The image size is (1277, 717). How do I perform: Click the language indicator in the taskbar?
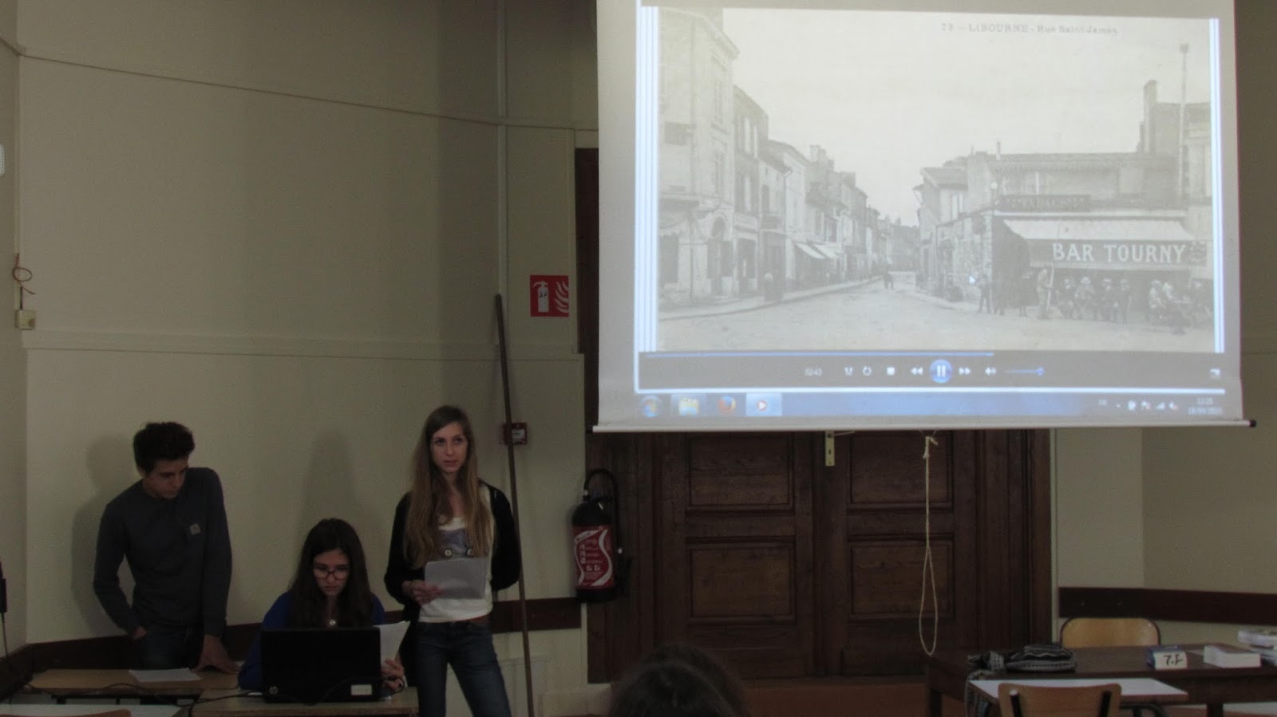[1102, 403]
